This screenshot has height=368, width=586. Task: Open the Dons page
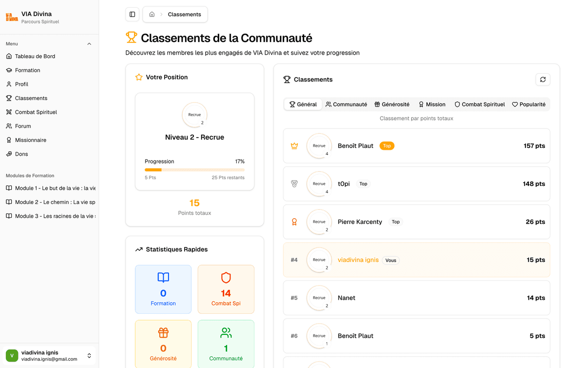49,154
